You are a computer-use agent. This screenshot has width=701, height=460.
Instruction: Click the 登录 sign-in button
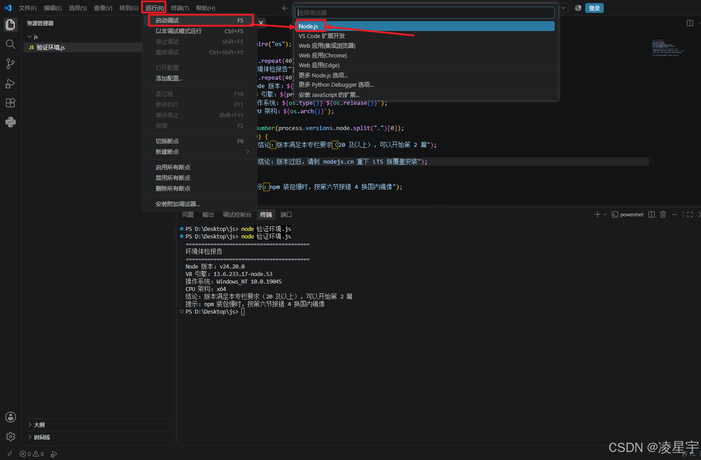594,8
